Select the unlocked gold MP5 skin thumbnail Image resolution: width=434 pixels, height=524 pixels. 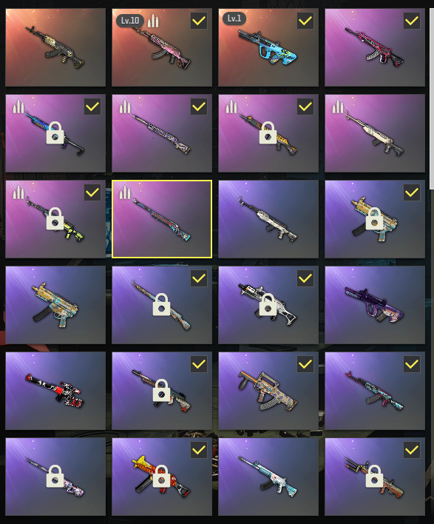tap(55, 305)
